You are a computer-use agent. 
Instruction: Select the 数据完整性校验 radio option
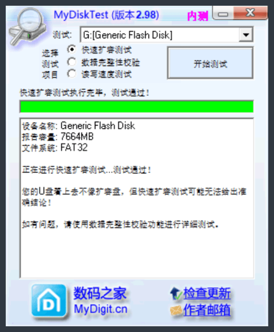[72, 62]
